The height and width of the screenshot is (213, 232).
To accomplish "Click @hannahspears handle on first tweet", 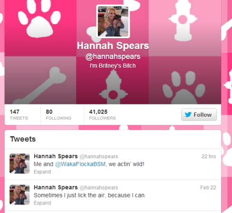I will pos(99,156).
